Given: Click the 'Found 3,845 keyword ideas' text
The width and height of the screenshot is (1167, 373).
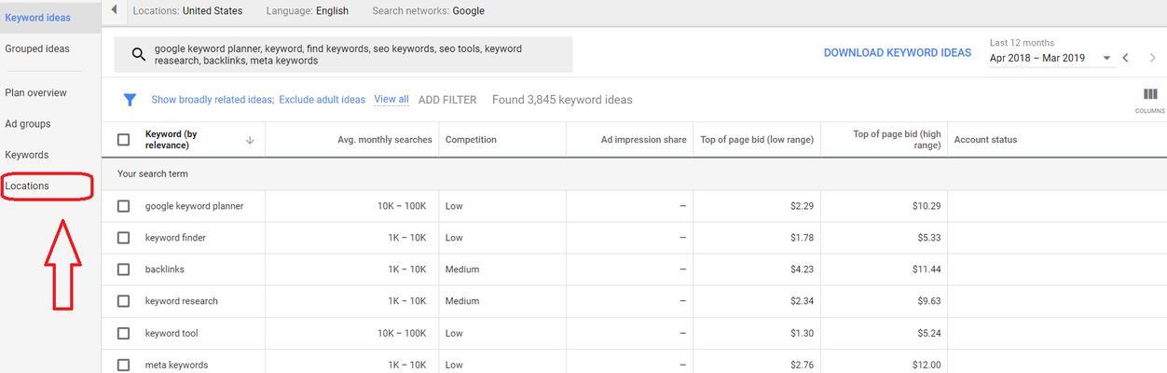Looking at the screenshot, I should [x=562, y=100].
